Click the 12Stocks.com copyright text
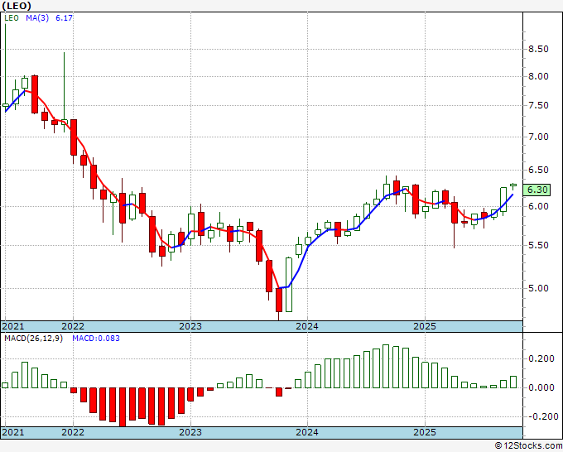This screenshot has width=563, height=452. [x=528, y=446]
